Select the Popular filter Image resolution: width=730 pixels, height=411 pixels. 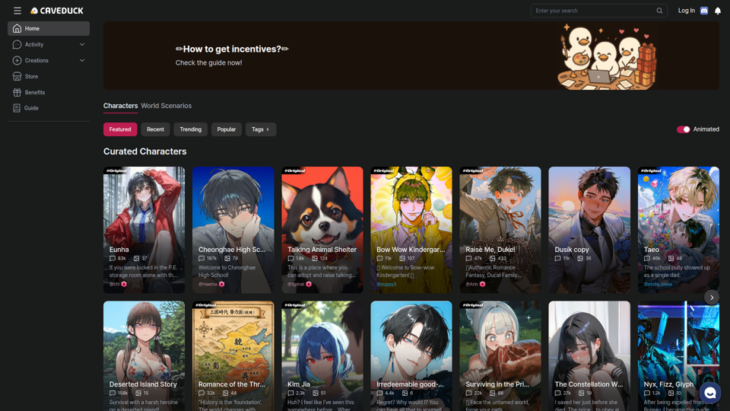tap(227, 129)
